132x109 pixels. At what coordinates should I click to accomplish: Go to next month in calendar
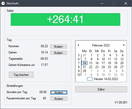(x=124, y=45)
